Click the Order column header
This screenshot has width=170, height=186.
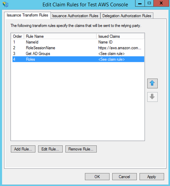pos(18,36)
